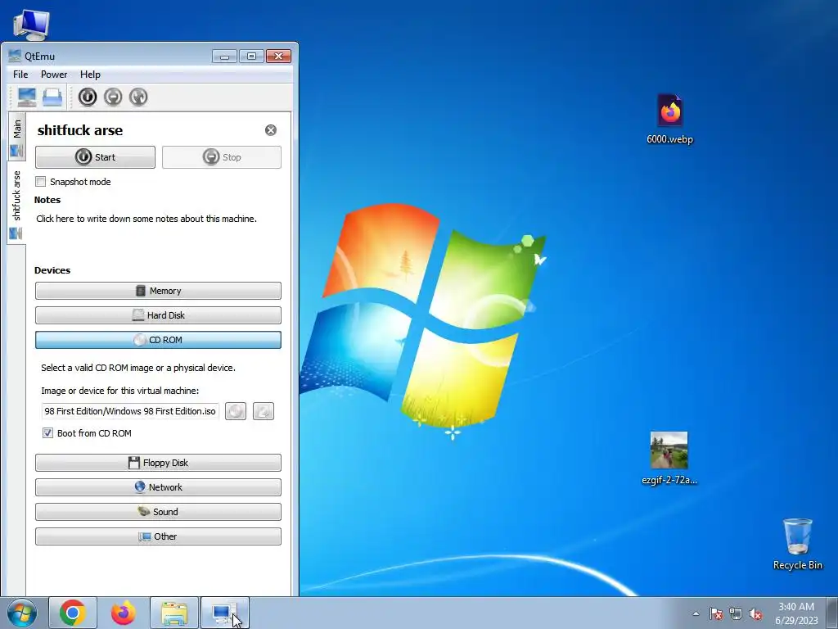Click the Start button

[95, 157]
